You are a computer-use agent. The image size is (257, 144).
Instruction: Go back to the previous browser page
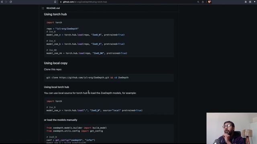tap(2, 2)
